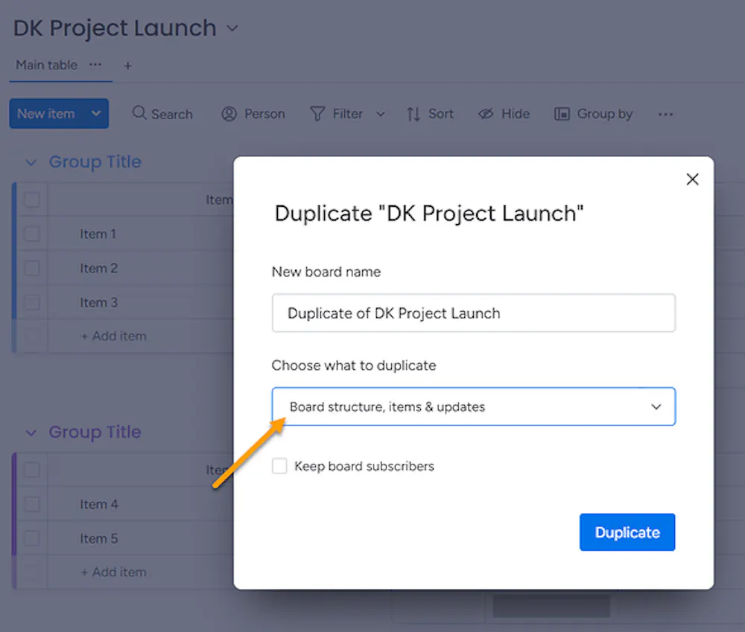
Task: Check the Item 4 checkbox
Action: pyautogui.click(x=32, y=504)
